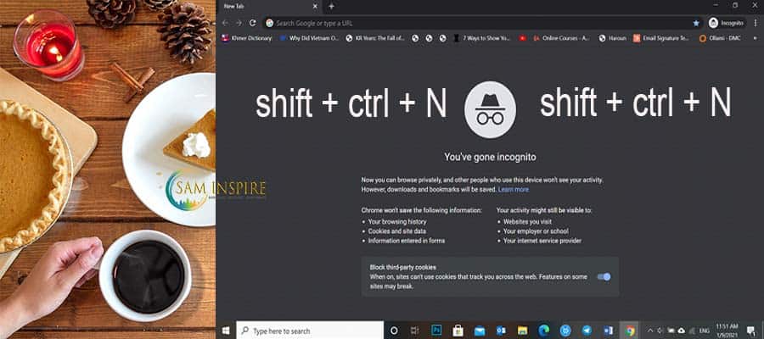Launch Photoshop from the taskbar

(x=436, y=331)
